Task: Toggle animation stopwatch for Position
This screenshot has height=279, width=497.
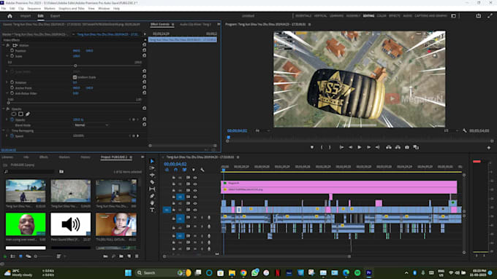Action: pyautogui.click(x=12, y=50)
